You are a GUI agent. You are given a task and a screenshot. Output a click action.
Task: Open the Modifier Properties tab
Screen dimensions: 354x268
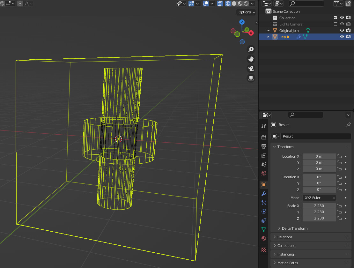[263, 194]
